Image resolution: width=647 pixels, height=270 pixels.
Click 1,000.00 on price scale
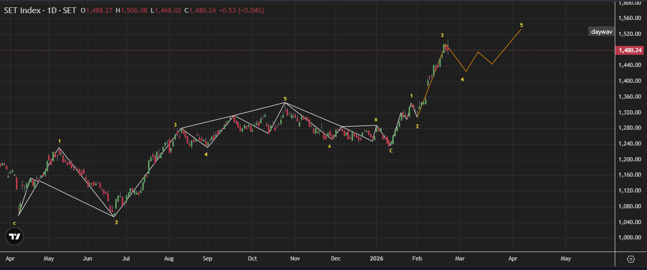click(x=630, y=238)
